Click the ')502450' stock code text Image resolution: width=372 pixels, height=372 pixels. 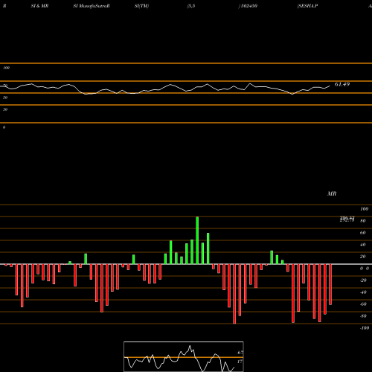coord(248,6)
